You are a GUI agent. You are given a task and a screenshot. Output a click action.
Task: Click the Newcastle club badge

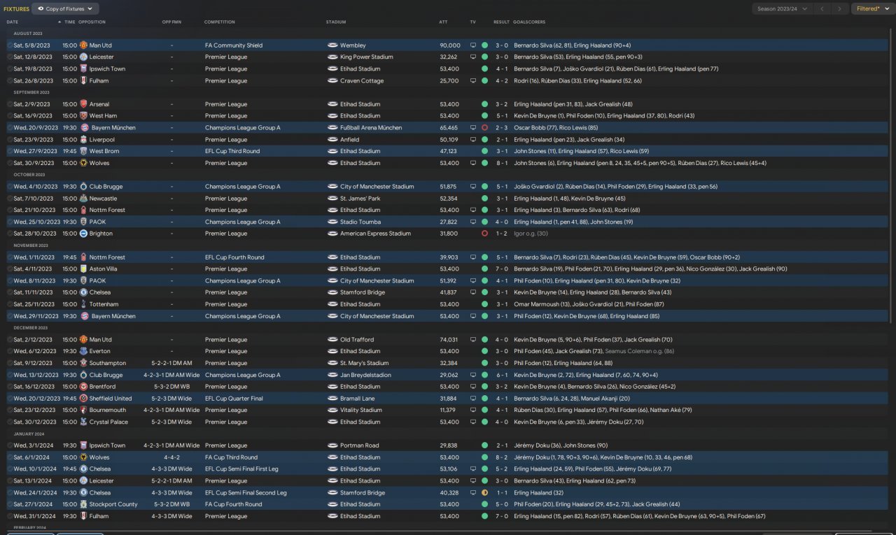click(83, 199)
